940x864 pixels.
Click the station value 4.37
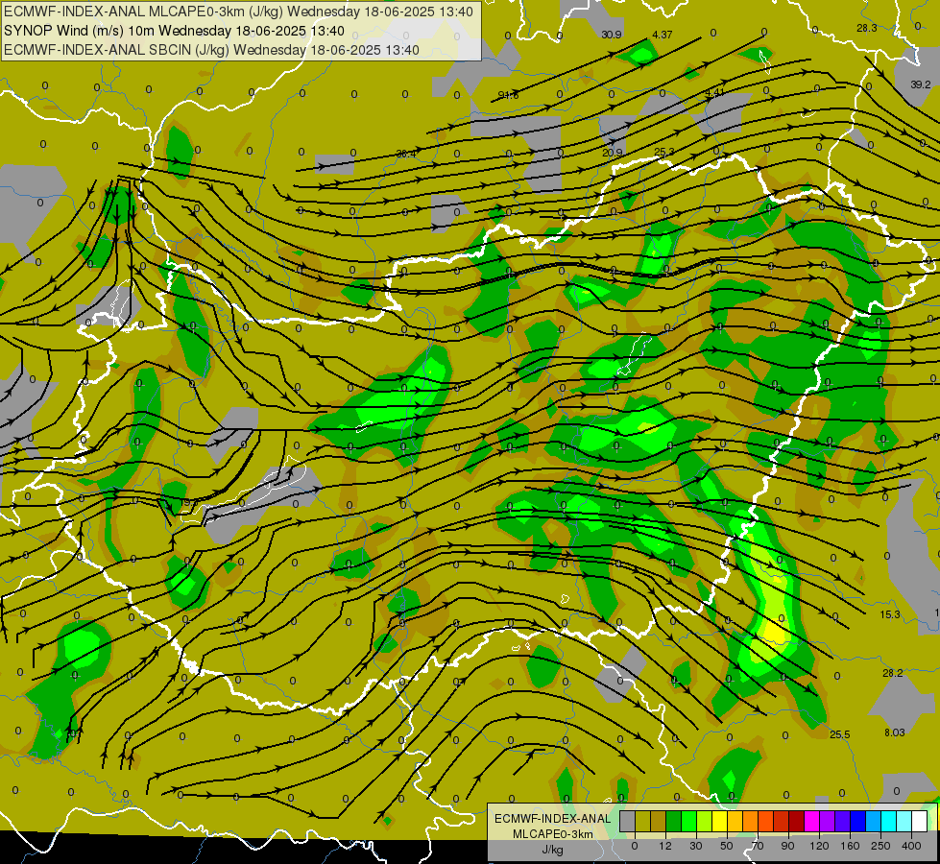[x=662, y=35]
